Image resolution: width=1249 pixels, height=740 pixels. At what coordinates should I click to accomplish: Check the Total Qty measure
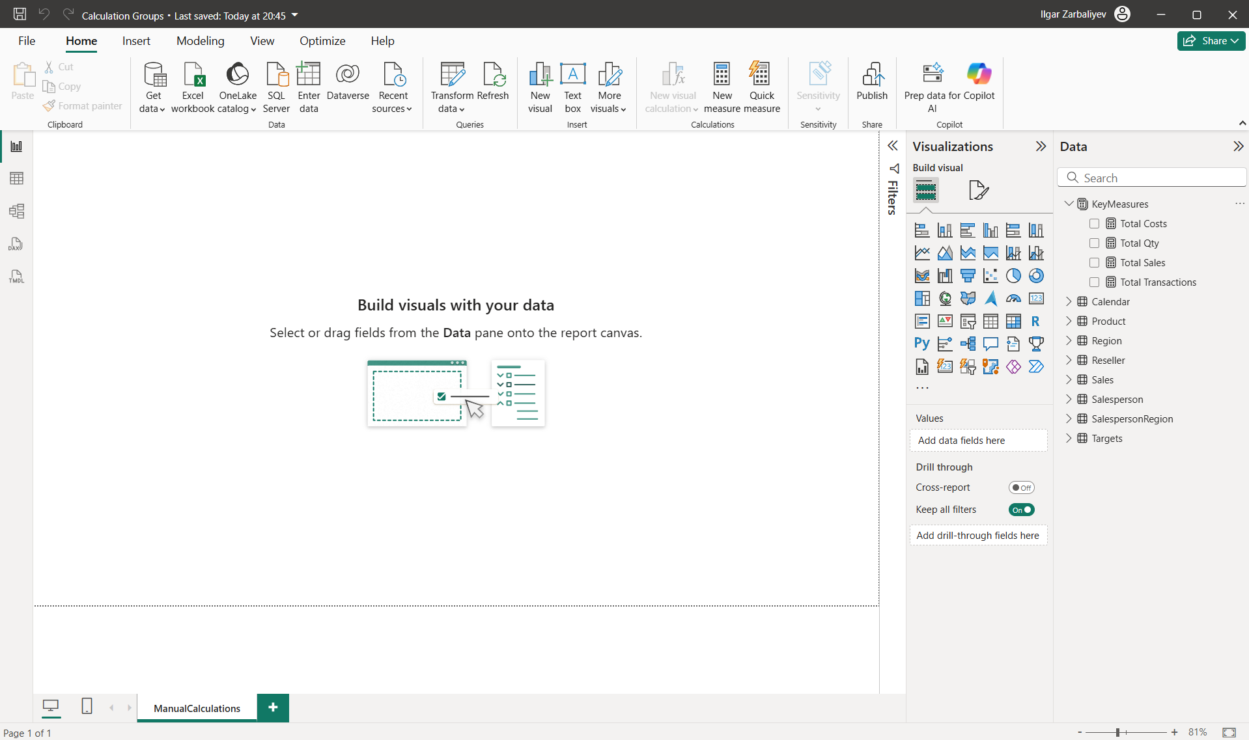click(x=1094, y=243)
